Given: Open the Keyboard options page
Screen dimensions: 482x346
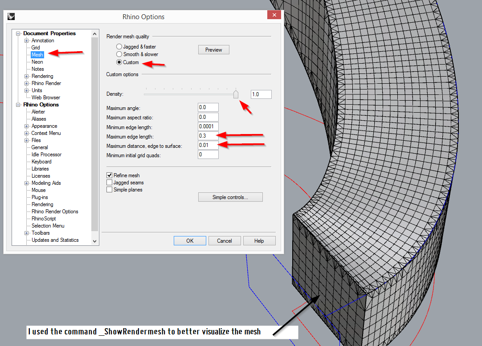Looking at the screenshot, I should point(41,161).
